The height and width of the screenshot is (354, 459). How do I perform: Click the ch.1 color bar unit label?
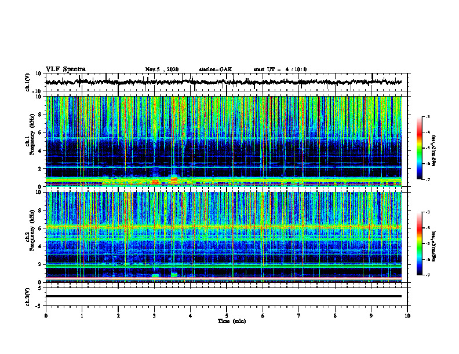(x=434, y=151)
